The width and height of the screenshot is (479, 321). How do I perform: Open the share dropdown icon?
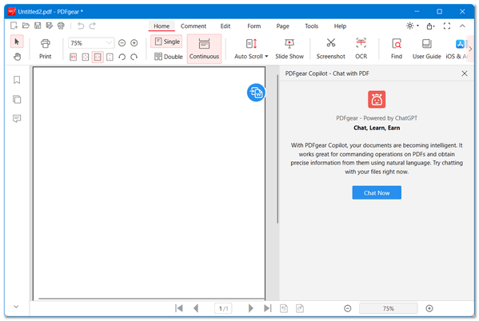coord(430,26)
